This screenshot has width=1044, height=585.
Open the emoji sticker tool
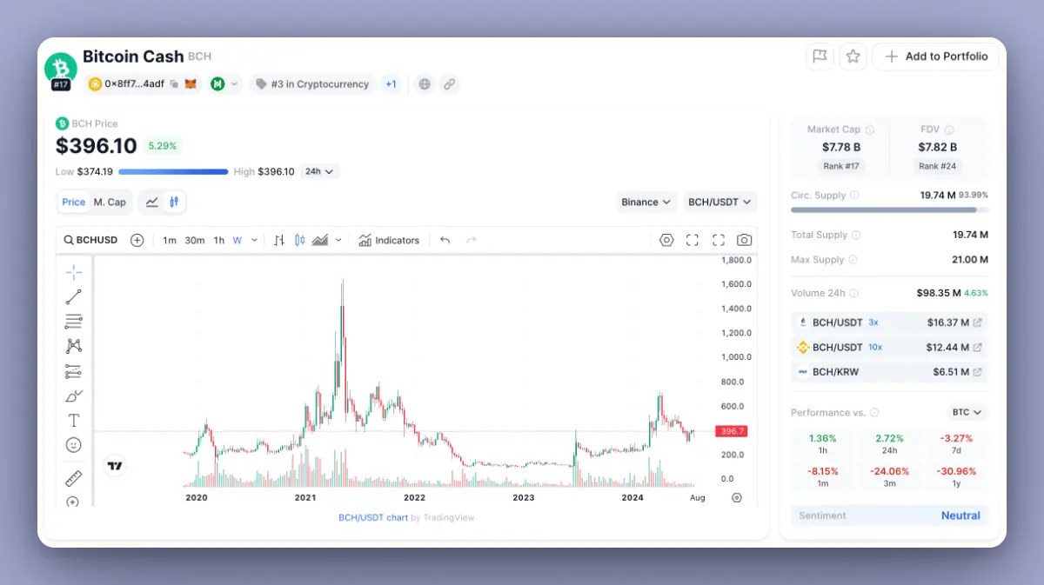74,445
